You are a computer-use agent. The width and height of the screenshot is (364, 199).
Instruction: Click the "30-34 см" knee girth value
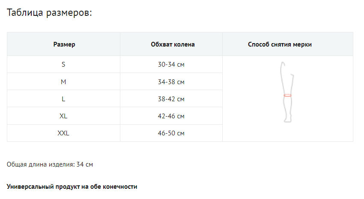pyautogui.click(x=171, y=65)
